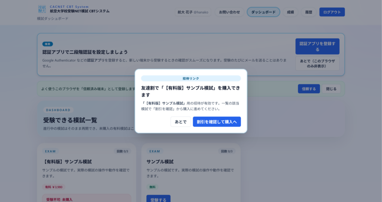This screenshot has height=202, width=382.
Task: Choose あとで in the invitation dialog
Action: coord(181,122)
